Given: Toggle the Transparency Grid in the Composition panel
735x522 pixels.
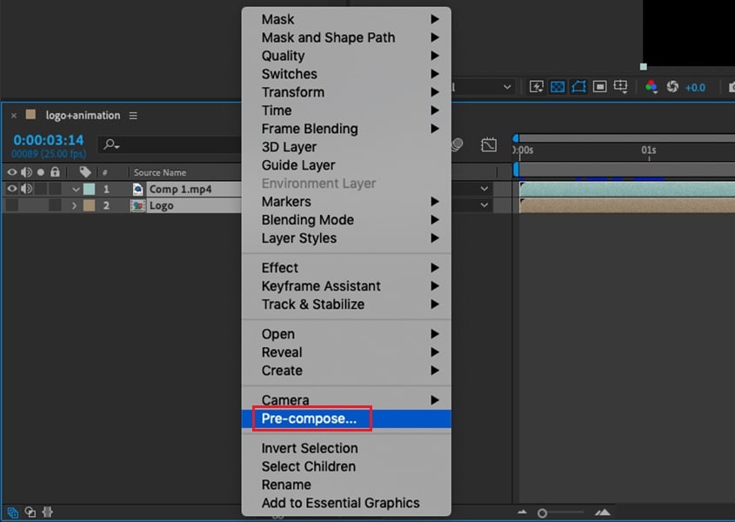Looking at the screenshot, I should [558, 87].
